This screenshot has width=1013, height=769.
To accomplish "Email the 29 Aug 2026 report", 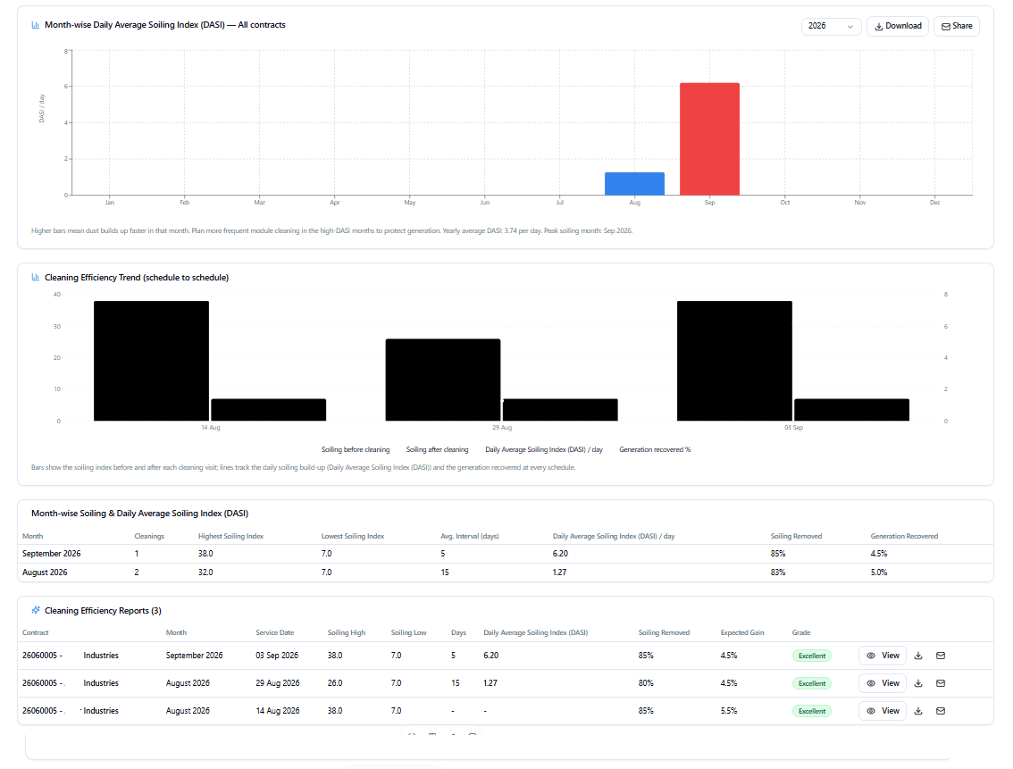I will [941, 683].
